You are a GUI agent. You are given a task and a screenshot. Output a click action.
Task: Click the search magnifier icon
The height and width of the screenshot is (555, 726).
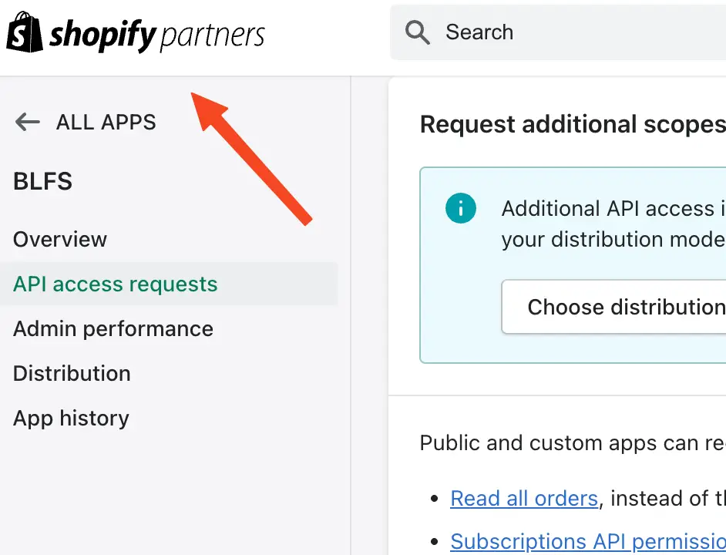click(417, 32)
